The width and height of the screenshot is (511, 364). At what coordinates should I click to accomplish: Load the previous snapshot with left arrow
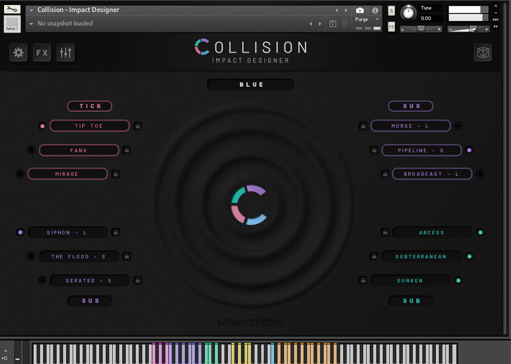311,23
